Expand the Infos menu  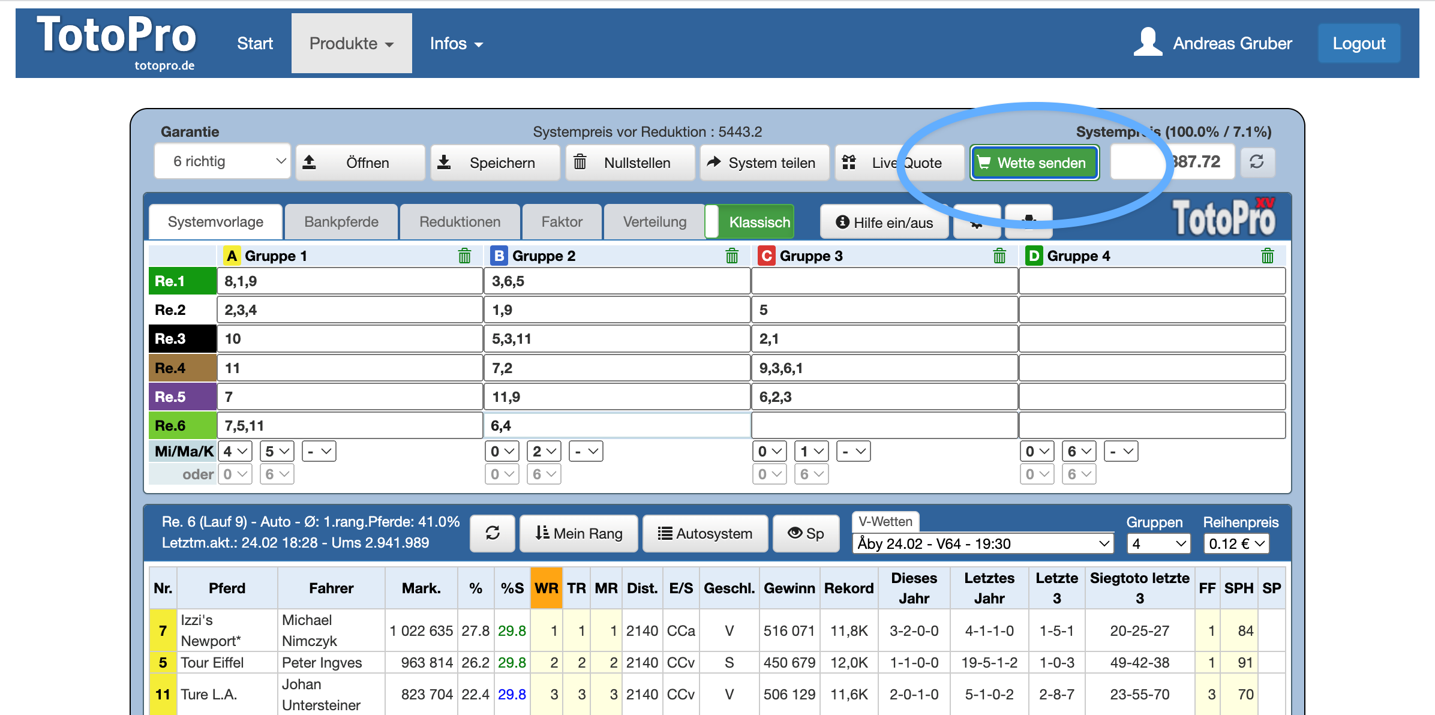[456, 43]
